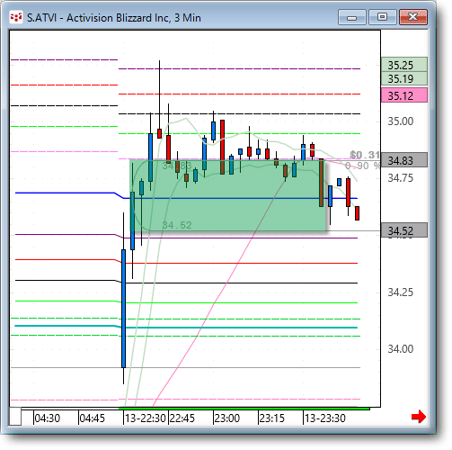Click the small white box at bottom-left corner
Screen dimensions: 452x450
pyautogui.click(x=15, y=417)
